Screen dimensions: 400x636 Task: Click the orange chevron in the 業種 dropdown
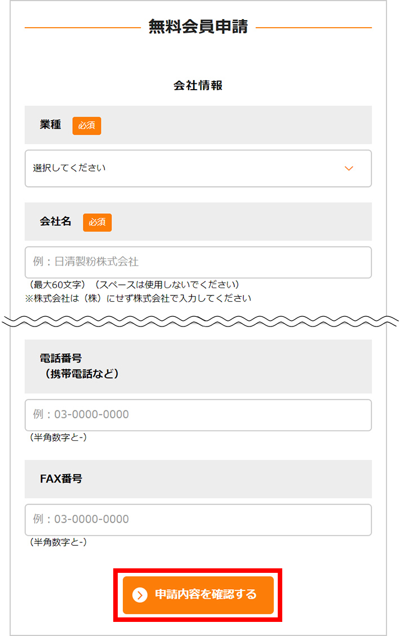(x=349, y=169)
